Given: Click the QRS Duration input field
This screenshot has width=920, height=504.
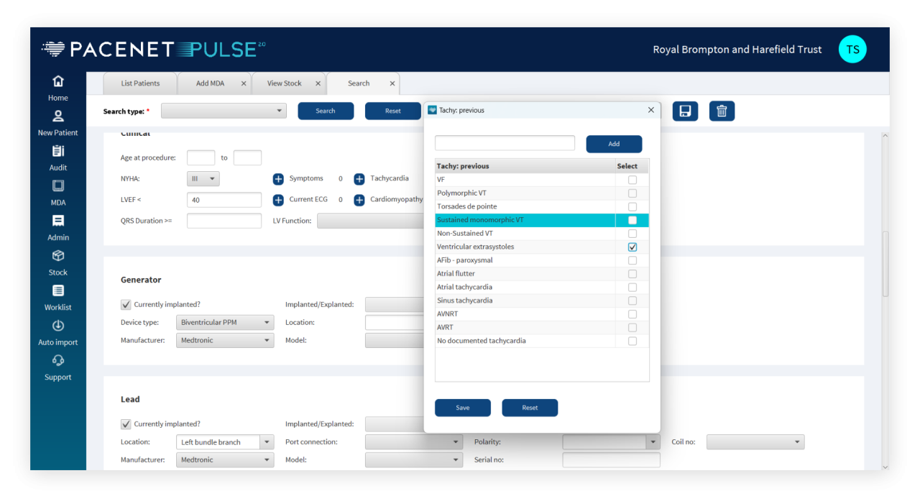Looking at the screenshot, I should [224, 221].
